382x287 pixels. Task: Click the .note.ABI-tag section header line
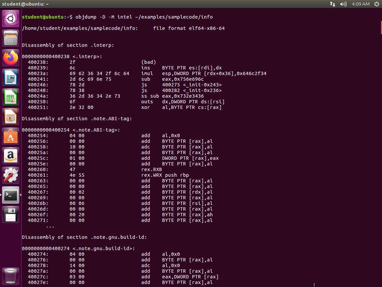coord(77,119)
